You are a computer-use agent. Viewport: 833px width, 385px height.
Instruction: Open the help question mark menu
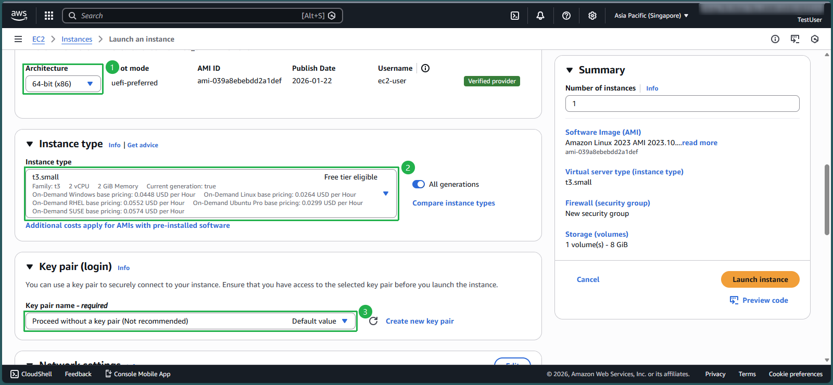[x=566, y=16]
